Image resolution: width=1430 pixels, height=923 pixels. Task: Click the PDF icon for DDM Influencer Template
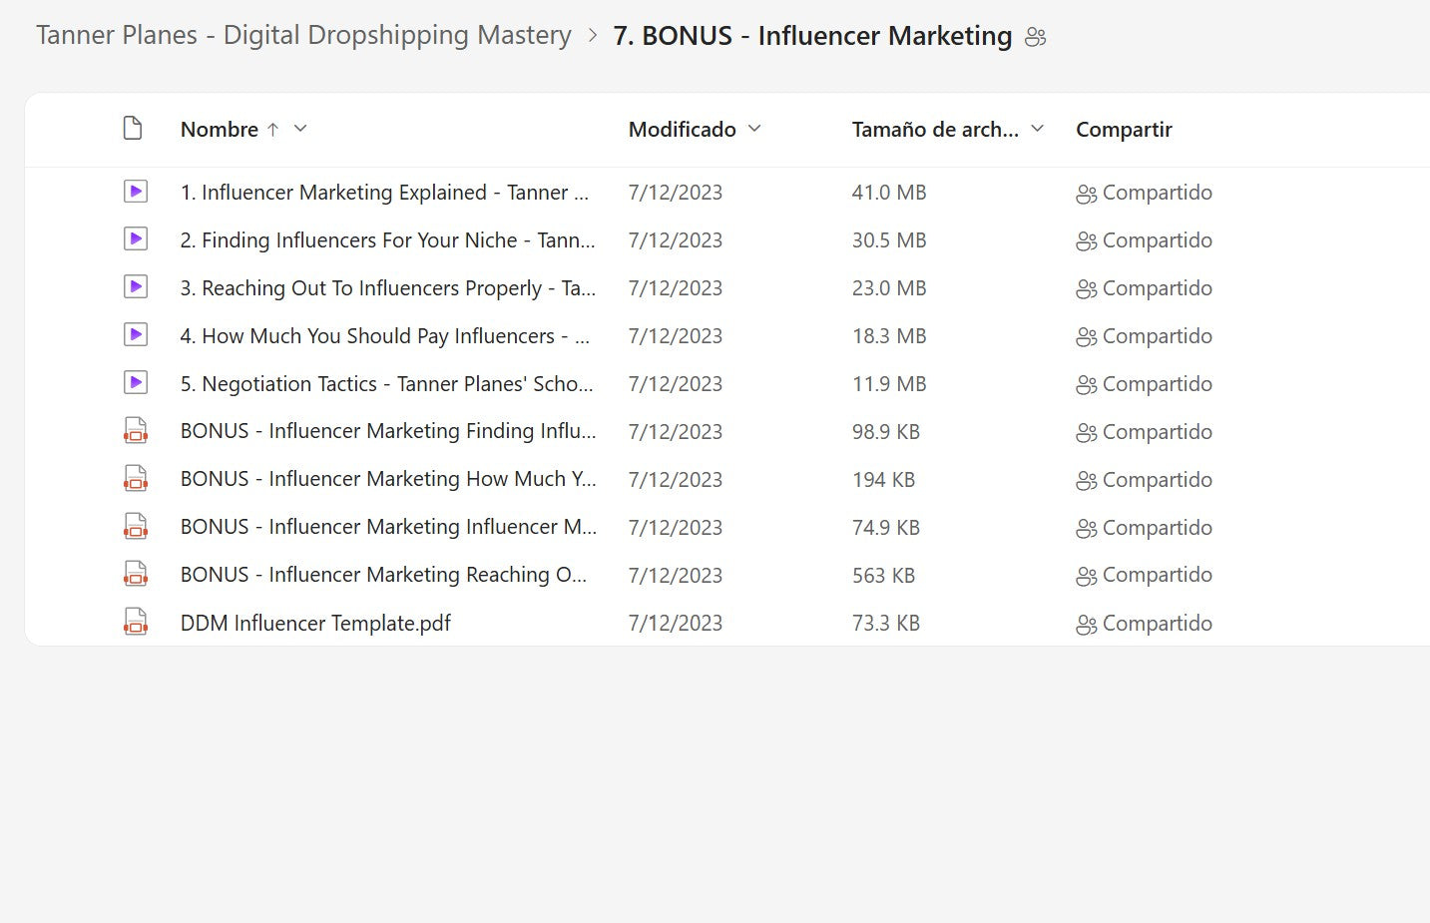(136, 623)
